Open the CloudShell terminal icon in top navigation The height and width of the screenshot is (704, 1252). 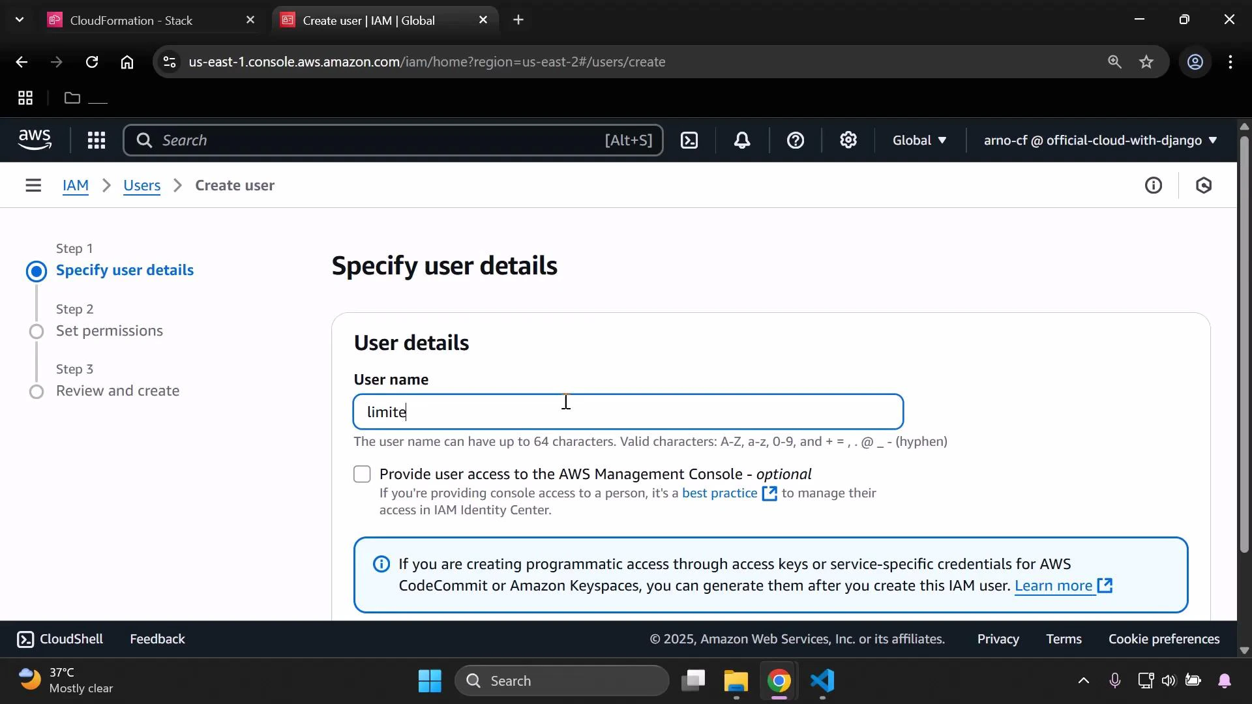[689, 140]
